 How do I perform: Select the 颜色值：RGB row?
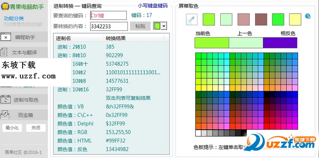[111, 132]
